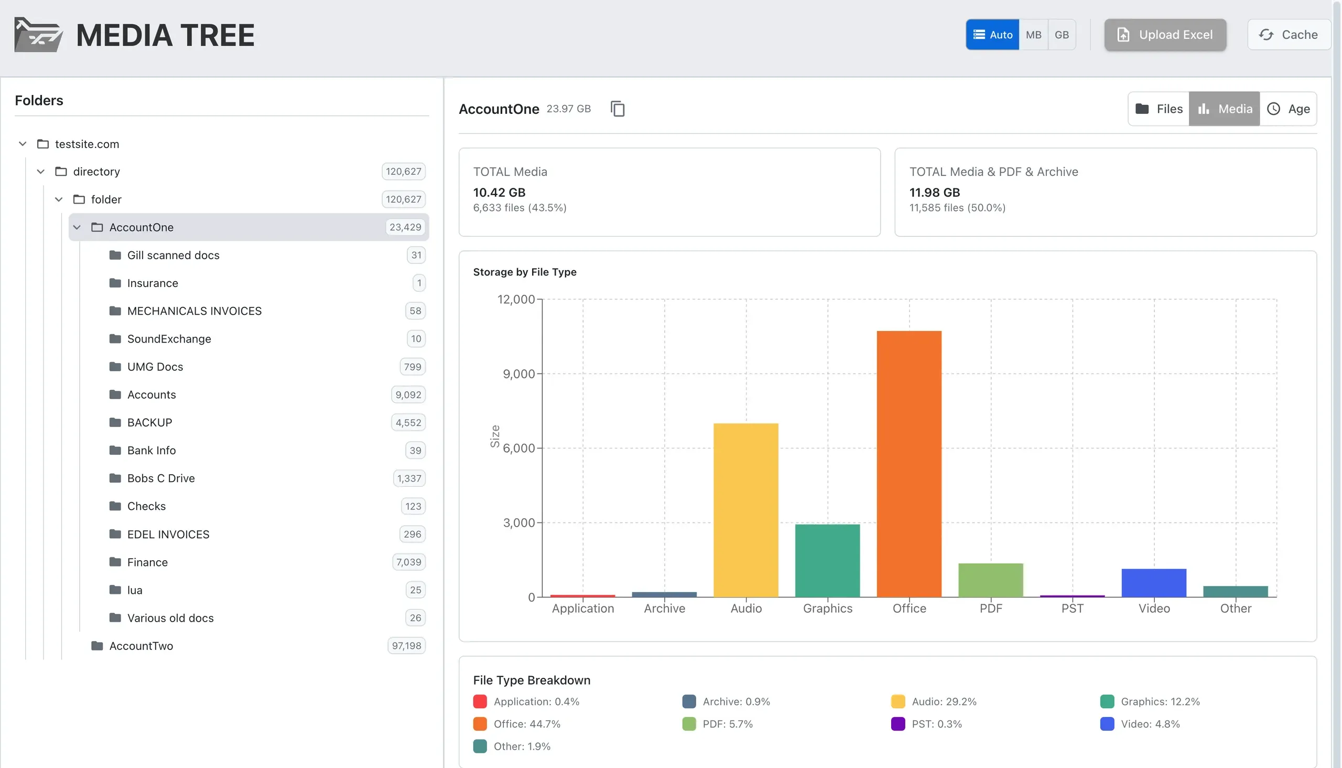This screenshot has width=1342, height=768.
Task: Click the Application red legend swatch
Action: point(480,701)
